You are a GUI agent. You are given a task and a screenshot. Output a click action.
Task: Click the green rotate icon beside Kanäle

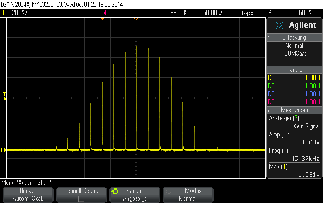115,191
